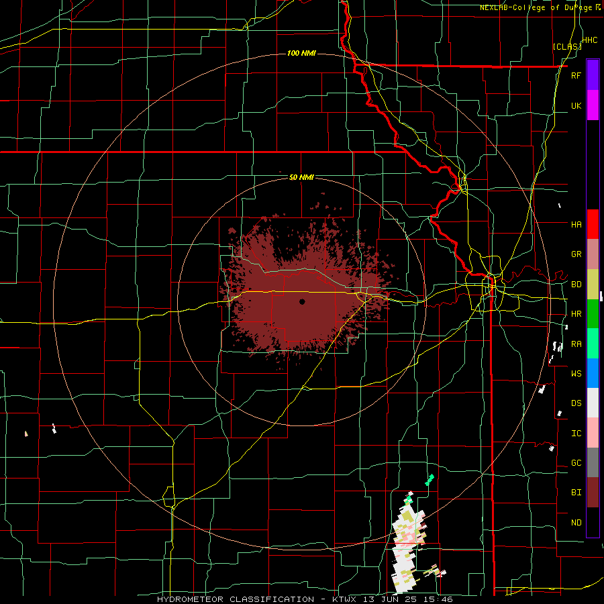Click the white DS legend swatch
604x604 pixels.
(593, 403)
